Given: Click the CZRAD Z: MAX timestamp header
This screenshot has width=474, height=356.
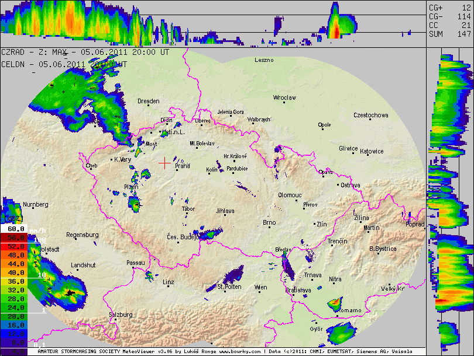Looking at the screenshot, I should [x=85, y=52].
